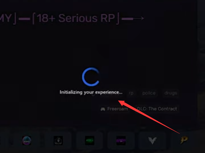
Task: Click the "18+ Serious RP" server title
Action: pos(76,18)
